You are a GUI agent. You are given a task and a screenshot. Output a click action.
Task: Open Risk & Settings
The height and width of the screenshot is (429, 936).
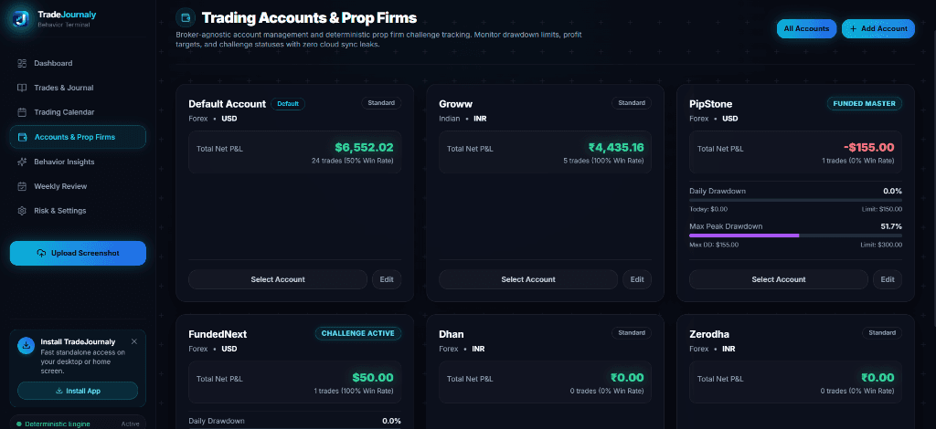(78, 210)
